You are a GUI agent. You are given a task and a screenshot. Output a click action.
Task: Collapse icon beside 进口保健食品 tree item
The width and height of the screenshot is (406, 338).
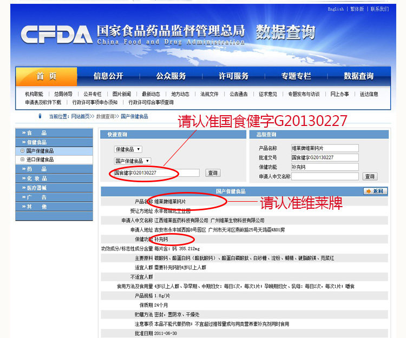point(22,160)
